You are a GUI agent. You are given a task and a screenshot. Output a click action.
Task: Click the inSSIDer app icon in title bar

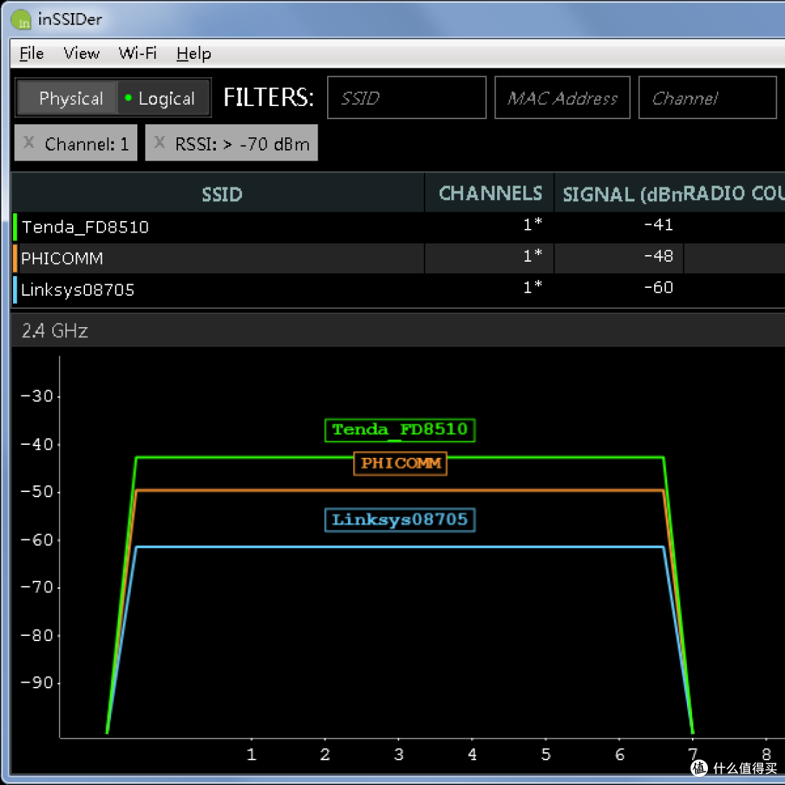[21, 20]
